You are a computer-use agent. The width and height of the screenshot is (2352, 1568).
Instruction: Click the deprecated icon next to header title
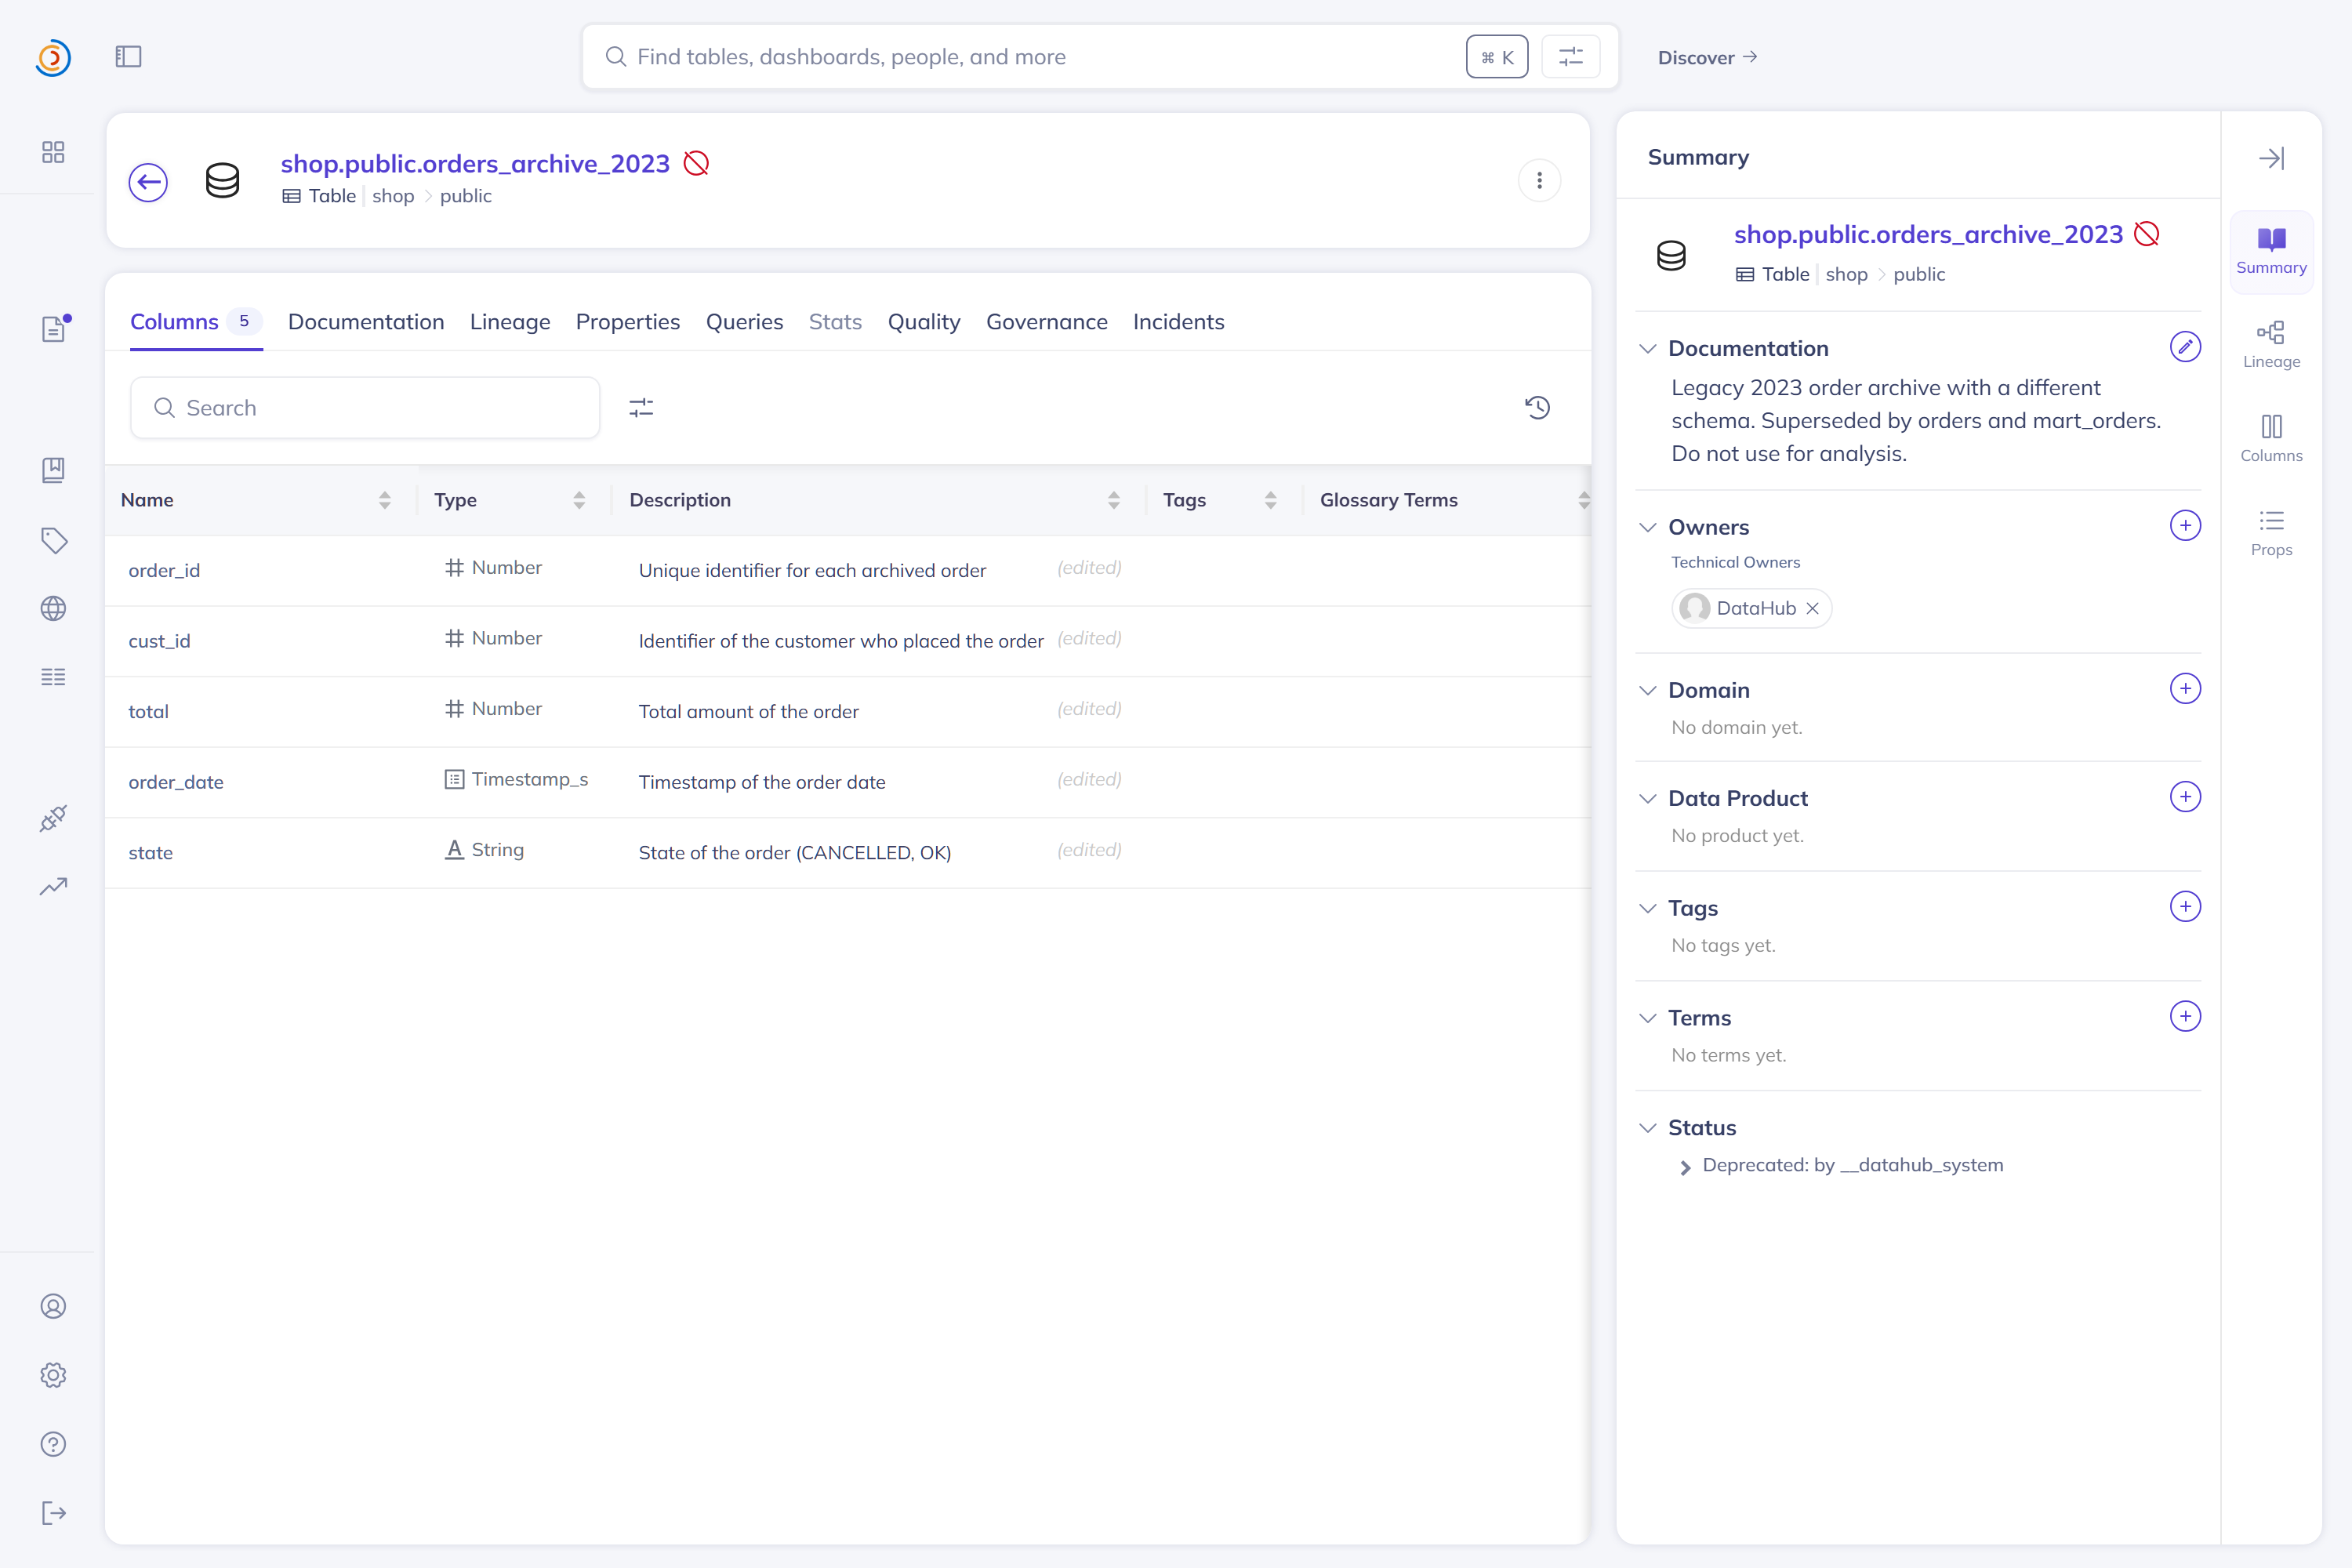pos(696,163)
